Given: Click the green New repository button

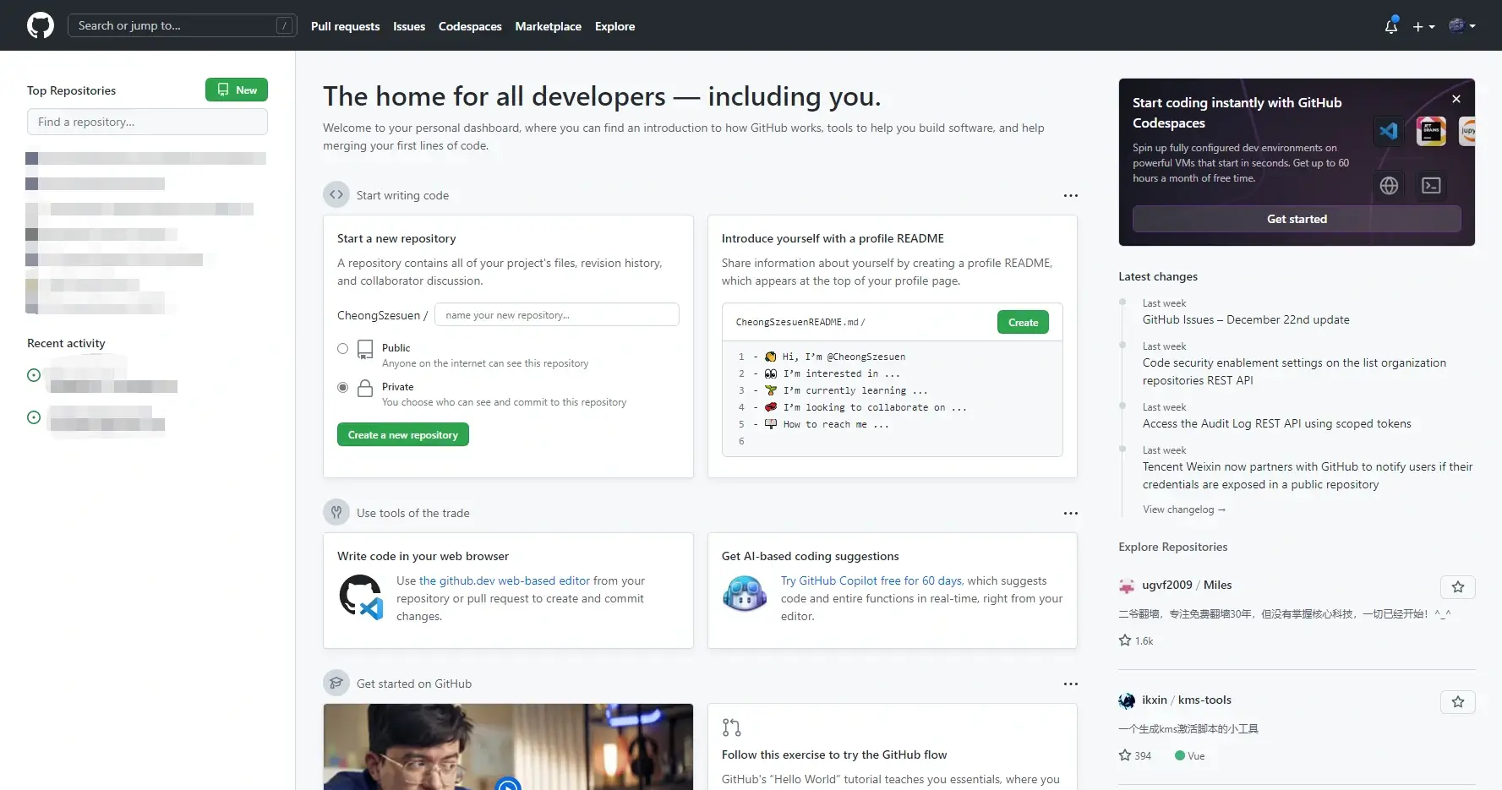Looking at the screenshot, I should pos(237,90).
